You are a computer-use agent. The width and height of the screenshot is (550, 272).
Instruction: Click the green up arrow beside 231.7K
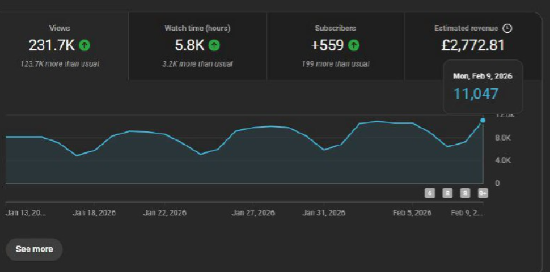point(84,45)
